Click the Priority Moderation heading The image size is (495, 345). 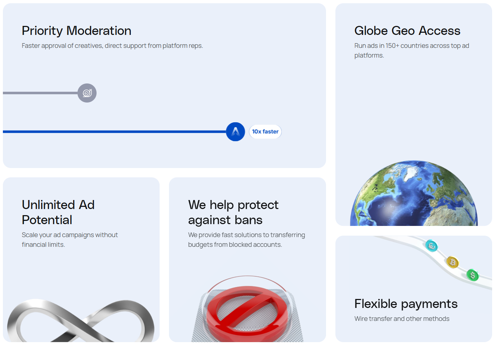[76, 31]
